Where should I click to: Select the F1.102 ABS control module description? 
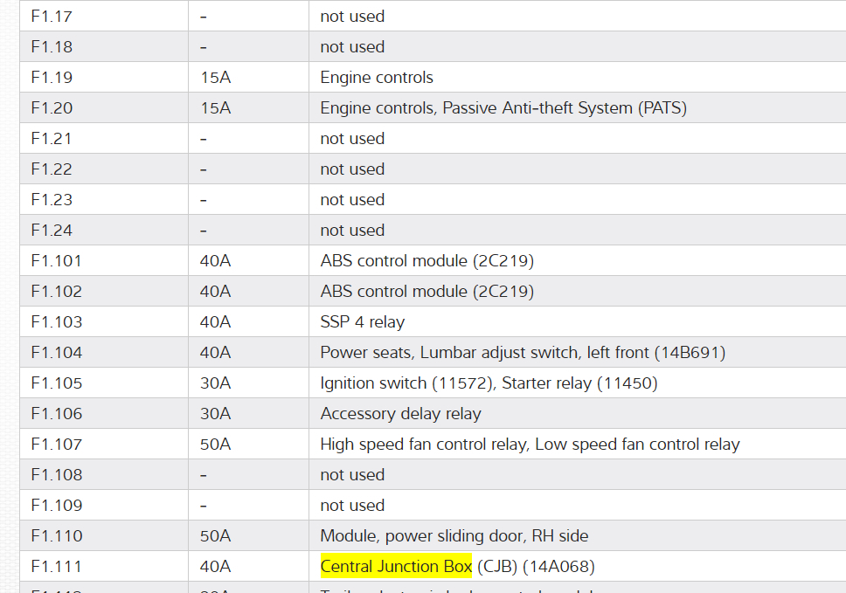click(x=426, y=292)
